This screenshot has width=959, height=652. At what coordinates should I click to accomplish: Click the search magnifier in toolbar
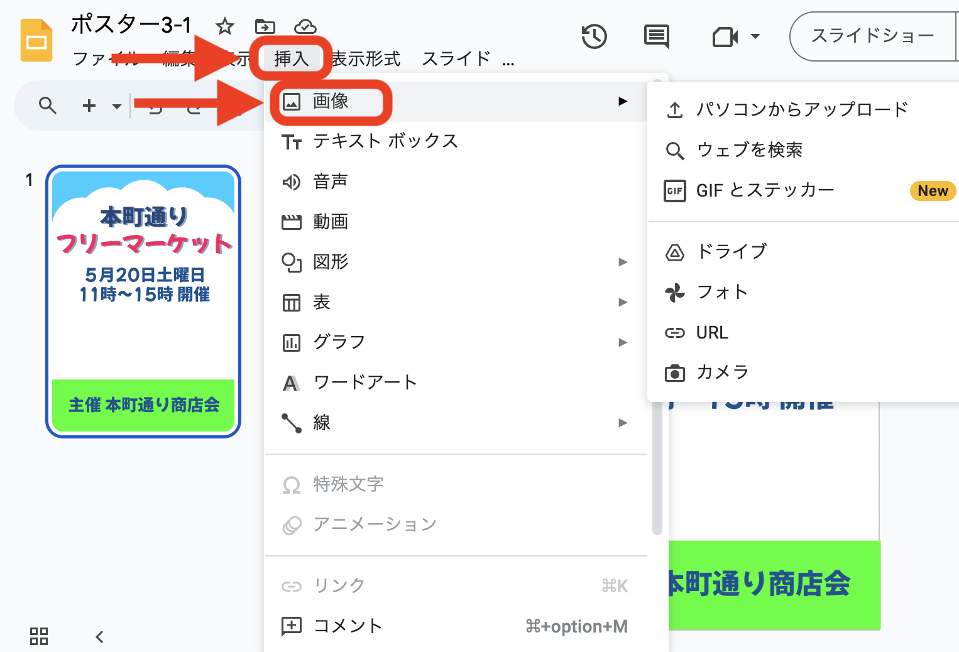point(48,106)
